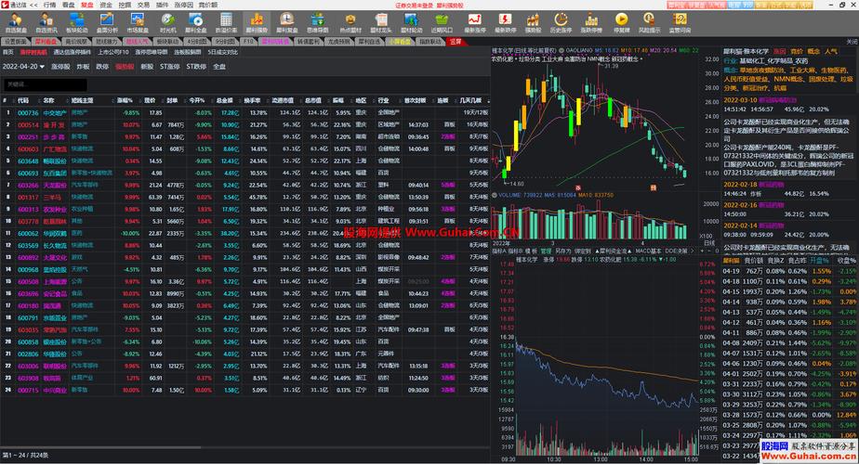
Task: Open the 交易 menu
Action: [x=143, y=5]
